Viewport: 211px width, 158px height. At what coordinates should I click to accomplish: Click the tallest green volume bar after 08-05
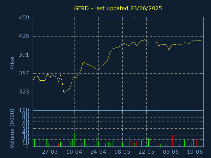(124, 129)
